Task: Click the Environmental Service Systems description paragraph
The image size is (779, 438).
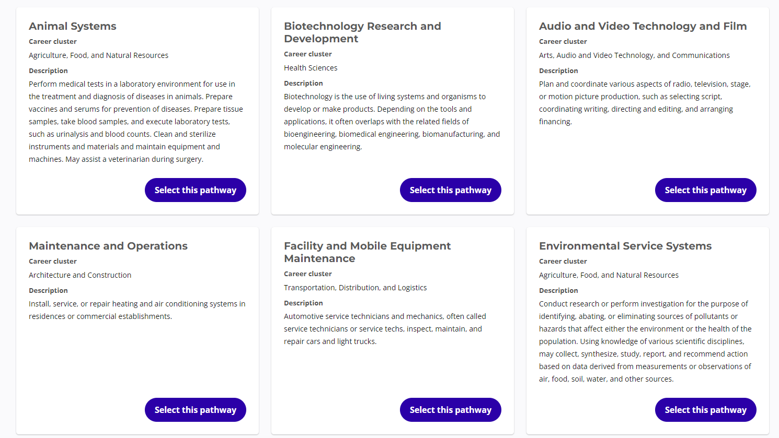Action: (x=645, y=341)
